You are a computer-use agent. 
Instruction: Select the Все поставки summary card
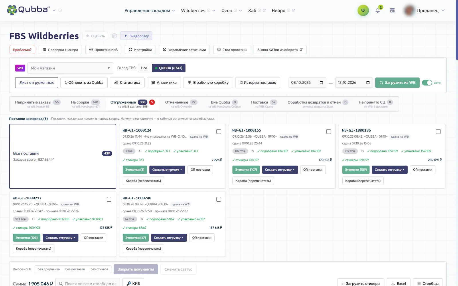[x=63, y=156]
